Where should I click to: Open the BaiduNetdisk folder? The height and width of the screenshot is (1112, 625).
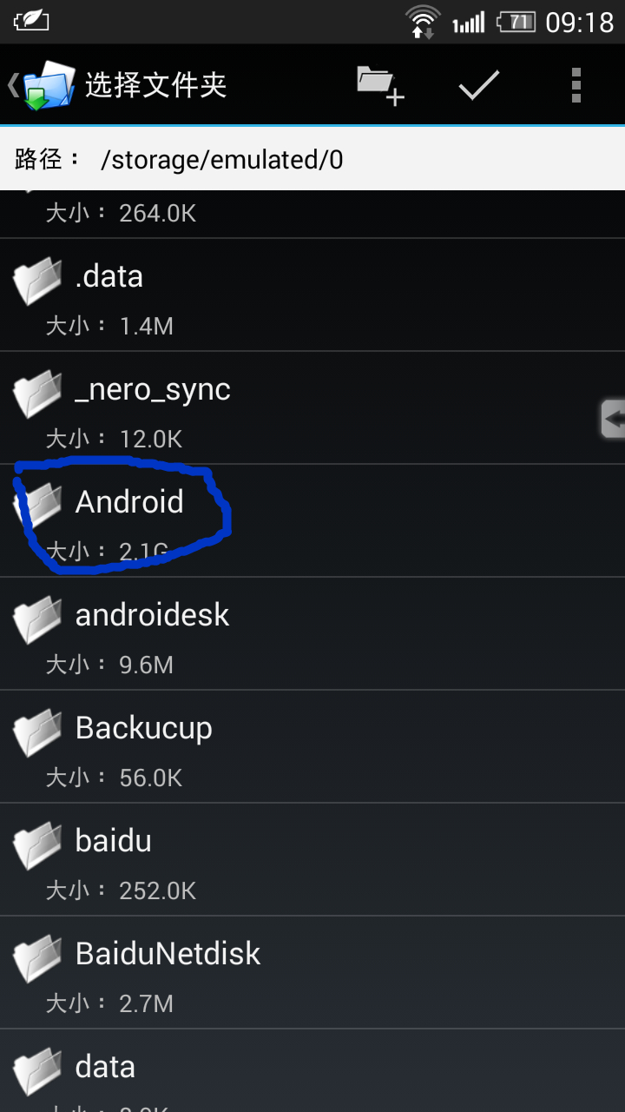(312, 972)
